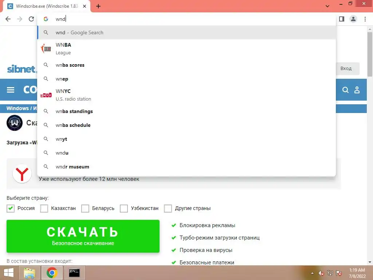Click the muted volume tray icon
Viewport: 373px width, 280px height.
pyautogui.click(x=321, y=273)
